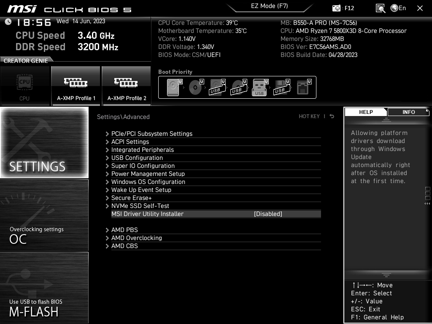Open the OC overclocking settings panel
432x324 pixels.
tap(44, 215)
